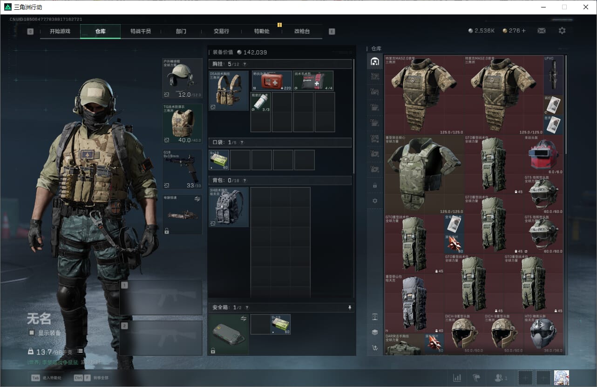This screenshot has height=387, width=597.
Task: Open game settings gear in top bar
Action: 562,31
